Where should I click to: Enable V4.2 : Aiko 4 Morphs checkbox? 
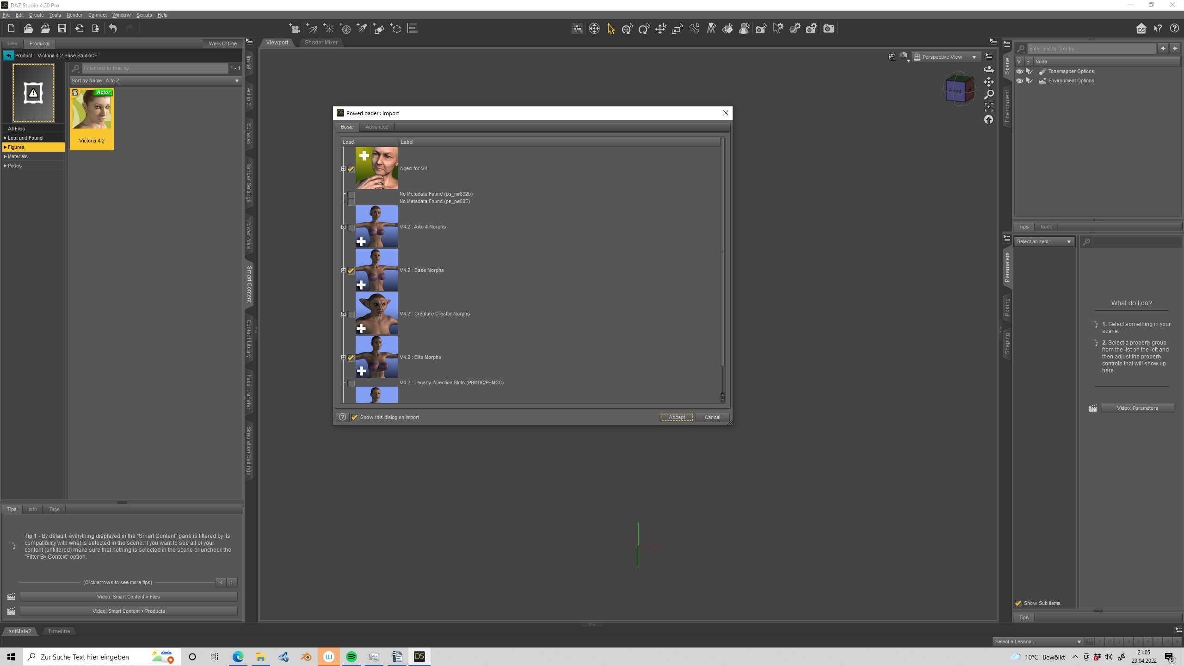(351, 228)
